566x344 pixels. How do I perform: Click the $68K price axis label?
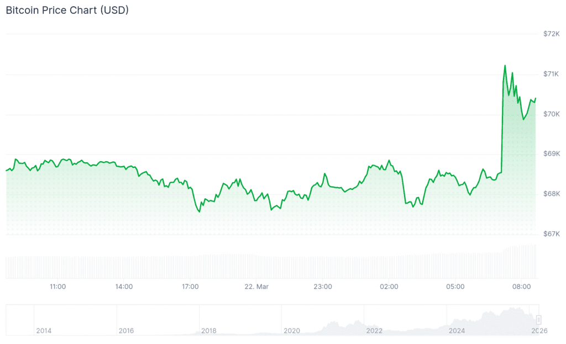pos(551,194)
